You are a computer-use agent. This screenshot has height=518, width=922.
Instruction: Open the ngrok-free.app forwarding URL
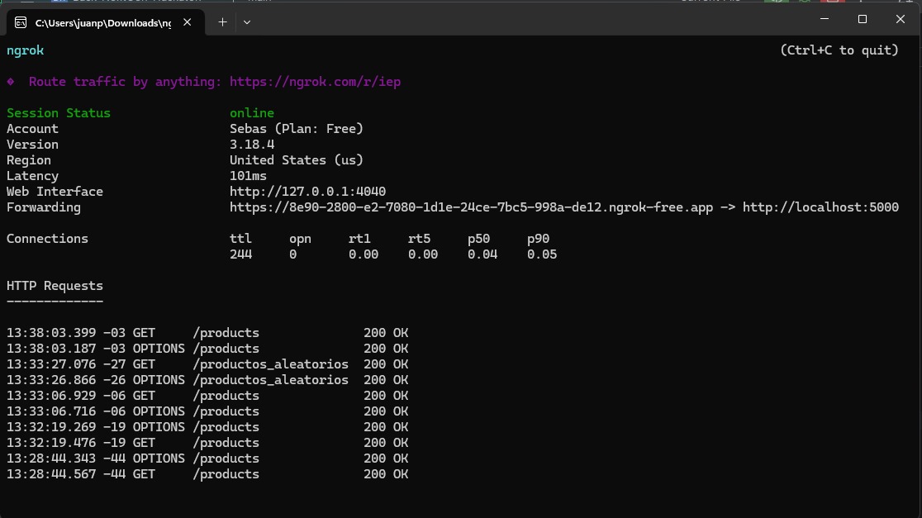click(x=471, y=207)
